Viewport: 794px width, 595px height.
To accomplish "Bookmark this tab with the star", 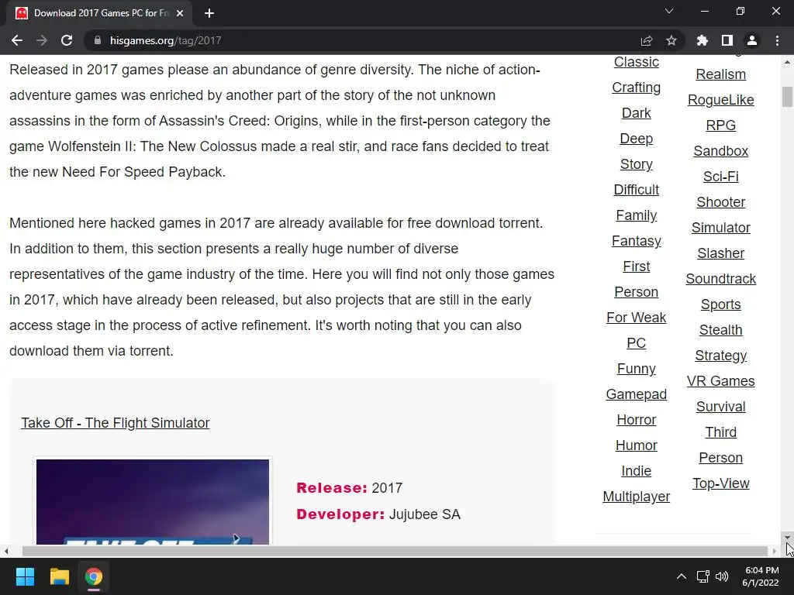I will [x=671, y=40].
